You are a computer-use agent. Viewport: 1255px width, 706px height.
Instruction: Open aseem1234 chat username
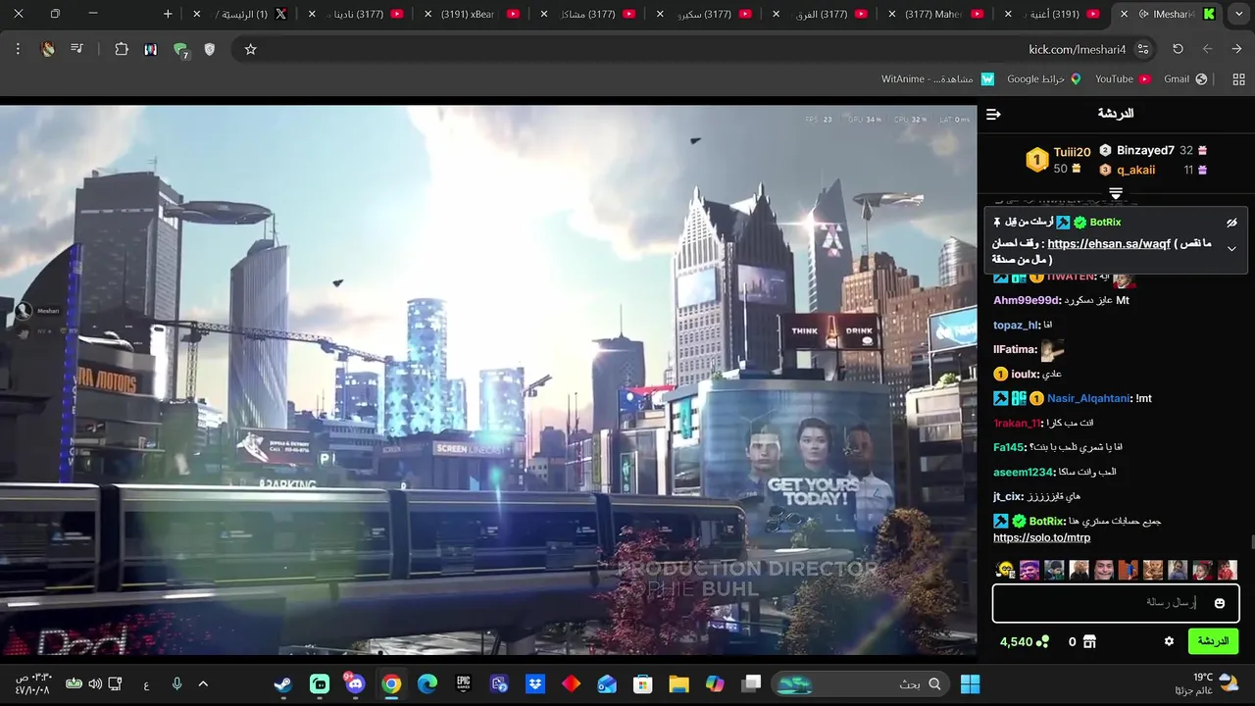click(x=1024, y=472)
